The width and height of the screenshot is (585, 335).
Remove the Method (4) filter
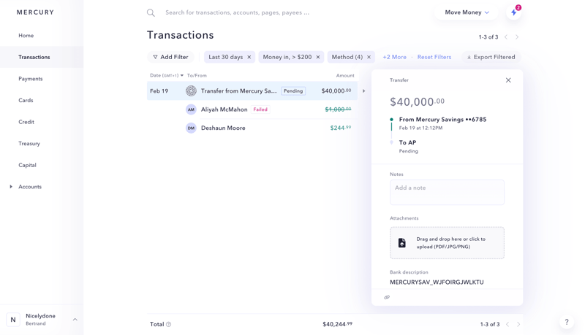[369, 57]
